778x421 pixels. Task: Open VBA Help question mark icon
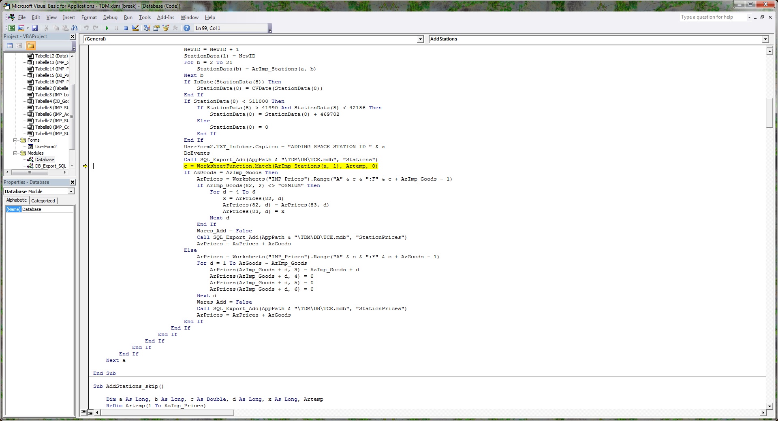click(187, 28)
